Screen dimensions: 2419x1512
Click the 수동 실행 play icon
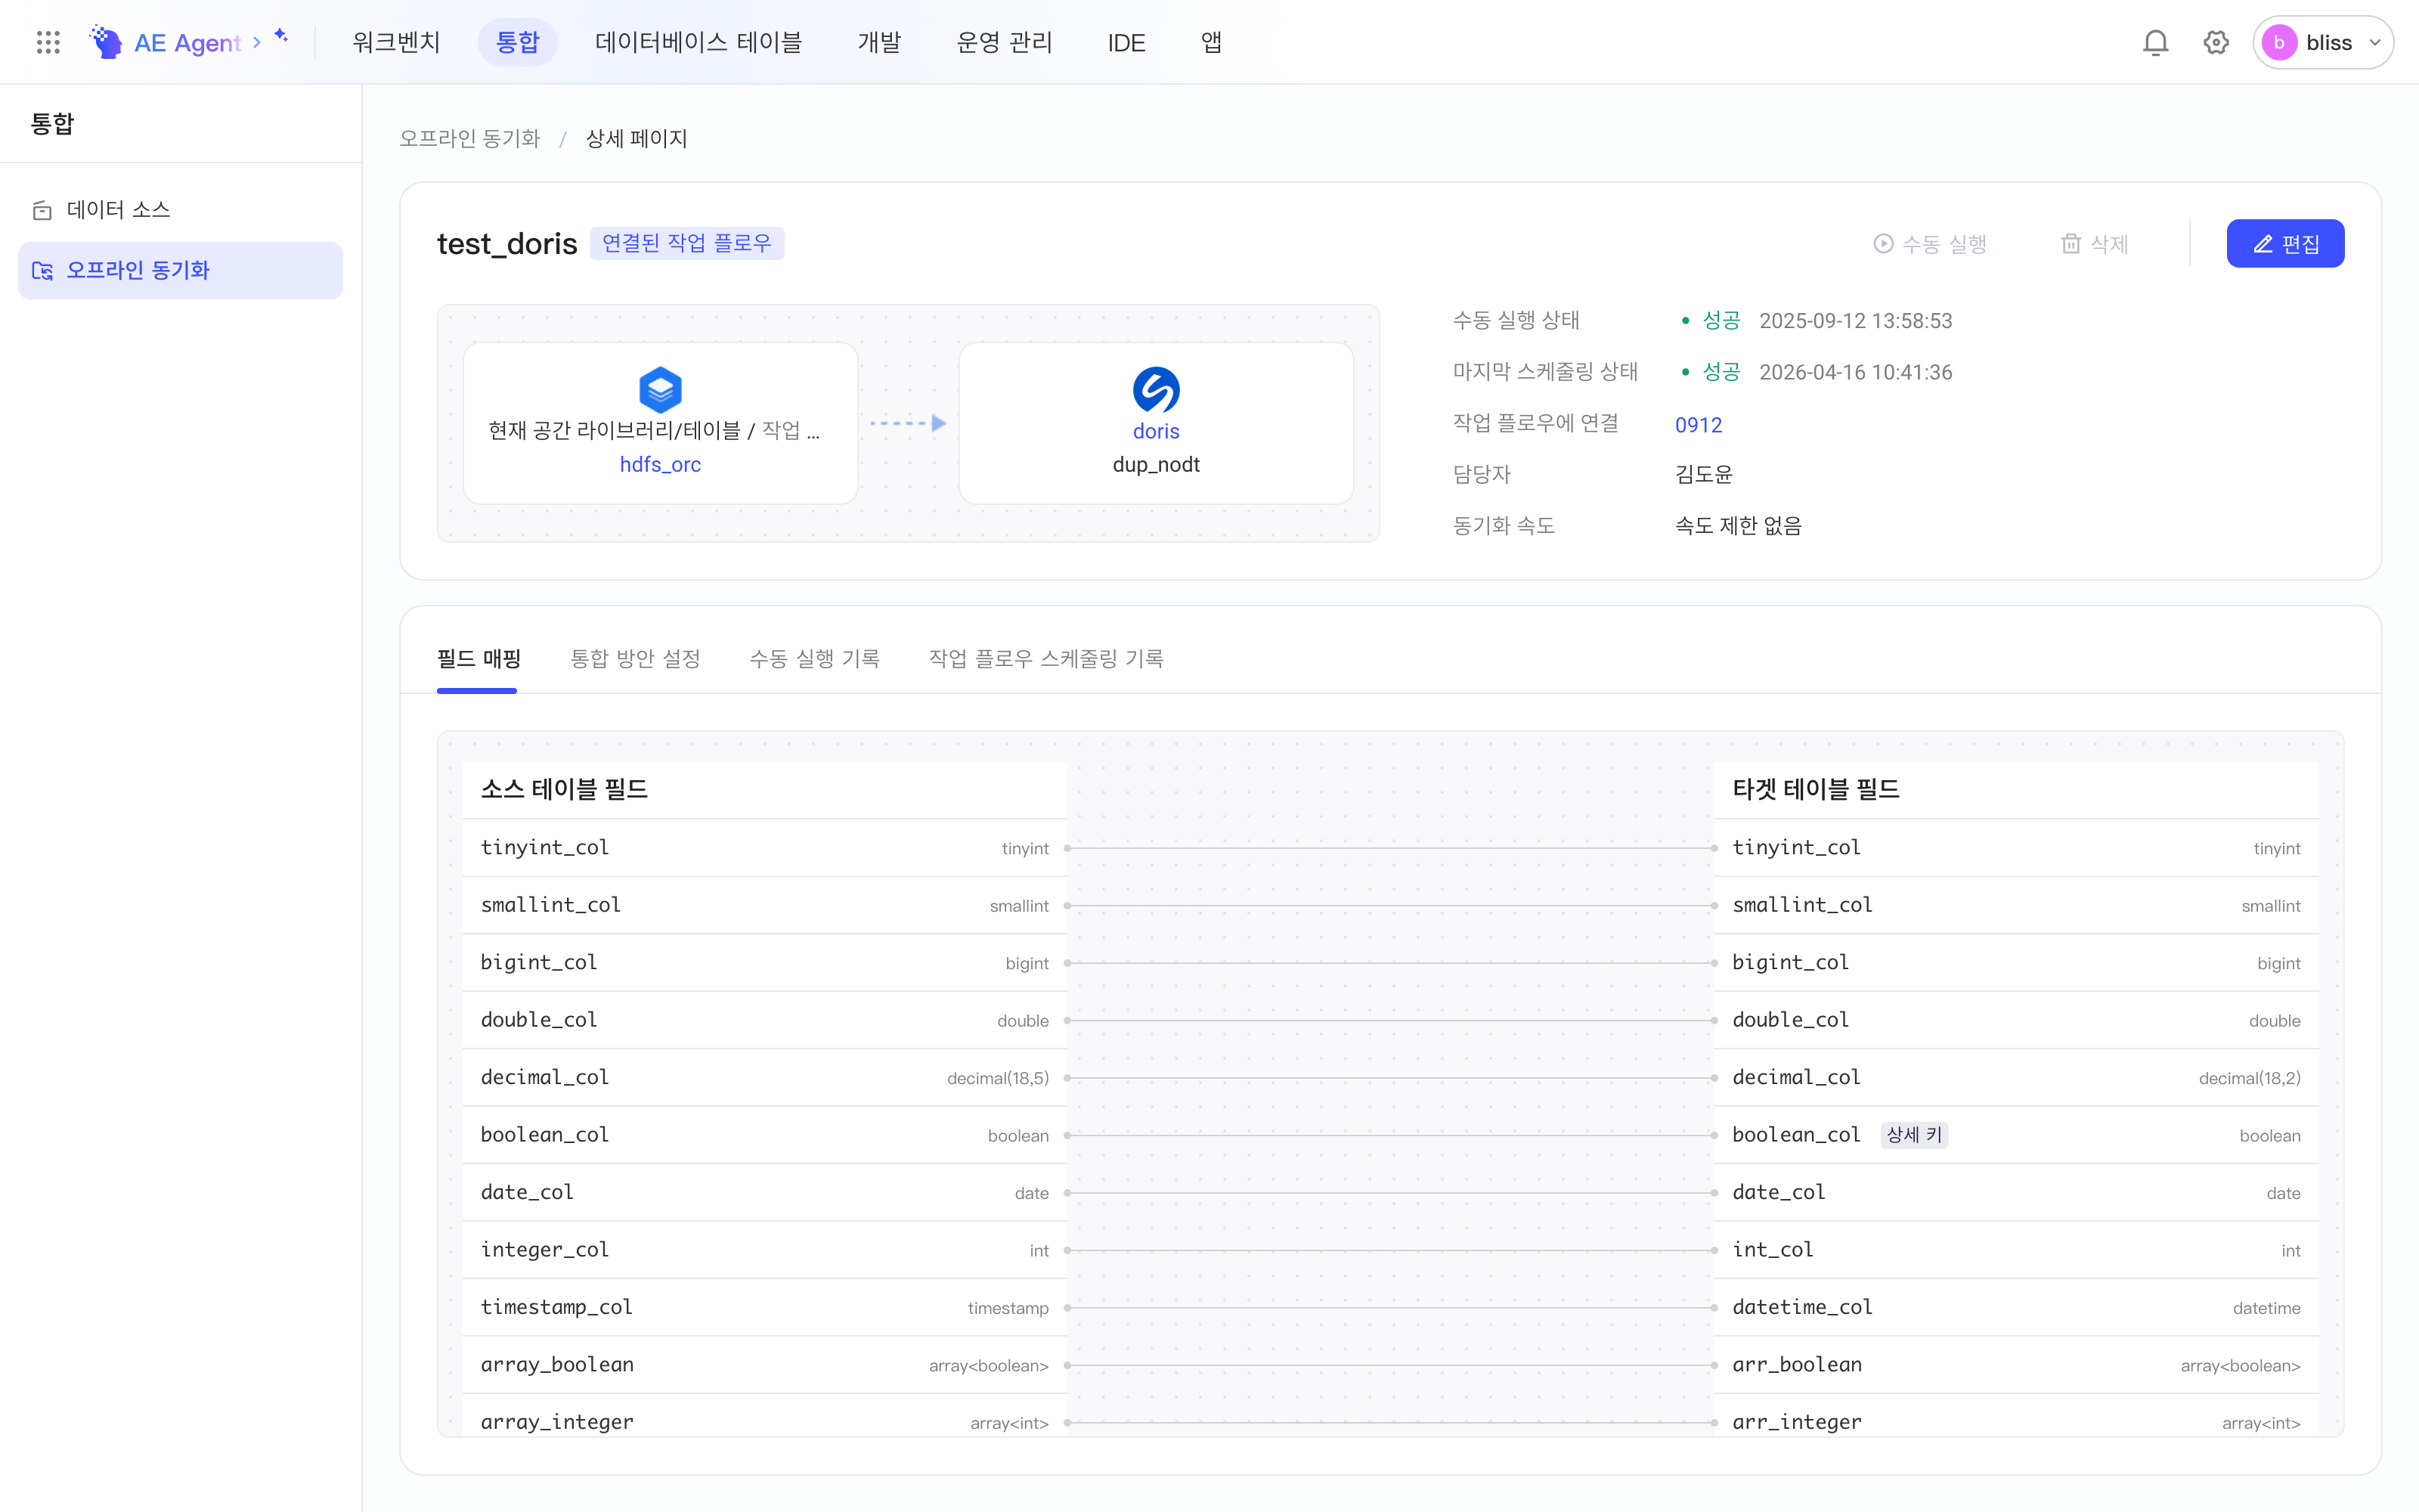point(1883,244)
